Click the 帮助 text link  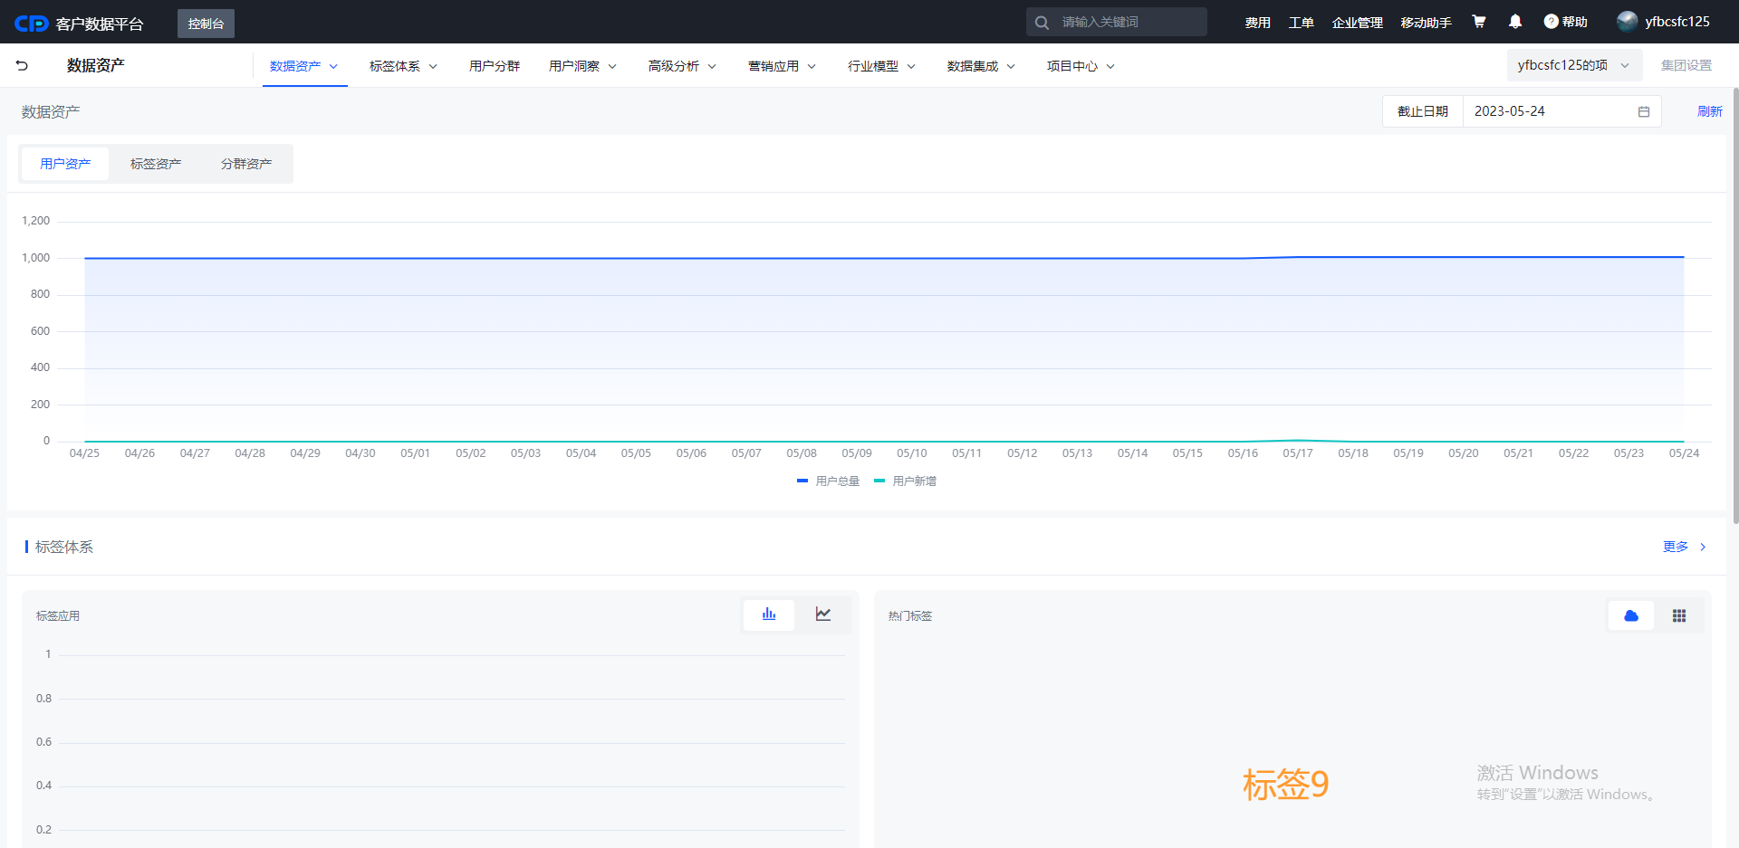click(x=1575, y=22)
